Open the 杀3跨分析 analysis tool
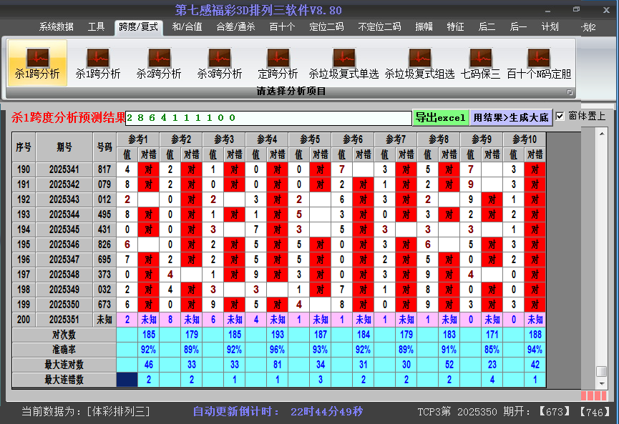The height and width of the screenshot is (424, 619). (218, 62)
